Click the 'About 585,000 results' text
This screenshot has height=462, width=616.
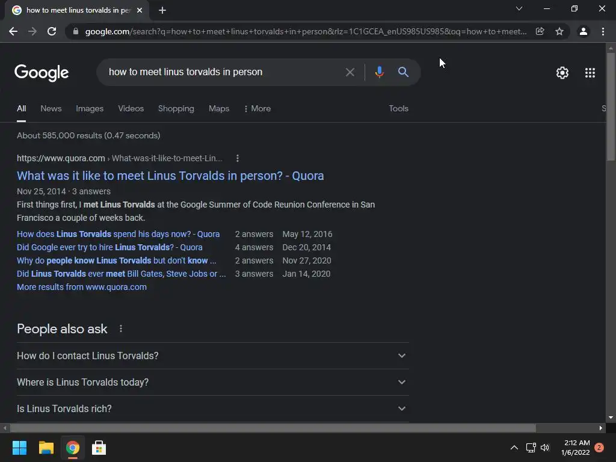coord(88,135)
